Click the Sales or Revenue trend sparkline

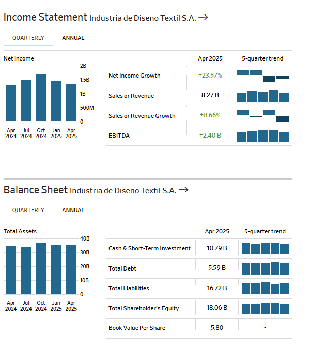point(262,96)
